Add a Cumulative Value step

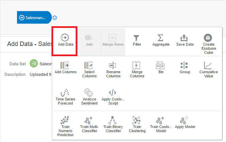click(208, 70)
